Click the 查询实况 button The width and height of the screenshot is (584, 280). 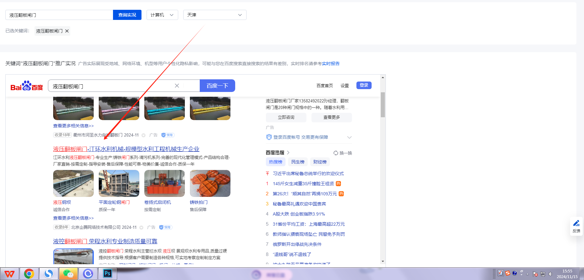click(127, 15)
